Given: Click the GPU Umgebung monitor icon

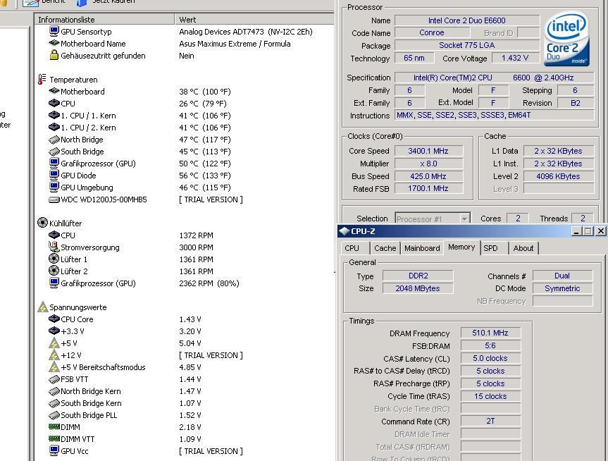Looking at the screenshot, I should pos(54,187).
